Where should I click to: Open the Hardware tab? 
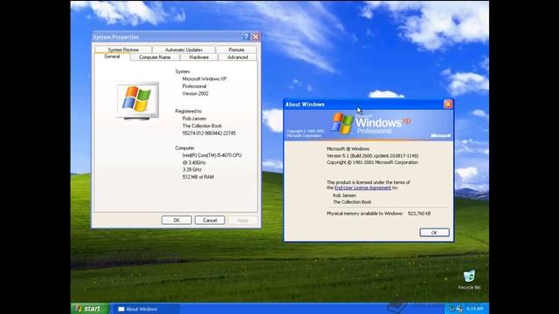point(199,58)
